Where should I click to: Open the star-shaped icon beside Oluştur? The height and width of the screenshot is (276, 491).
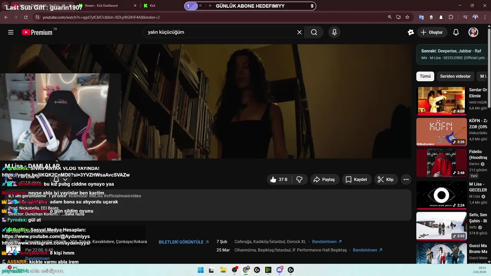(411, 32)
